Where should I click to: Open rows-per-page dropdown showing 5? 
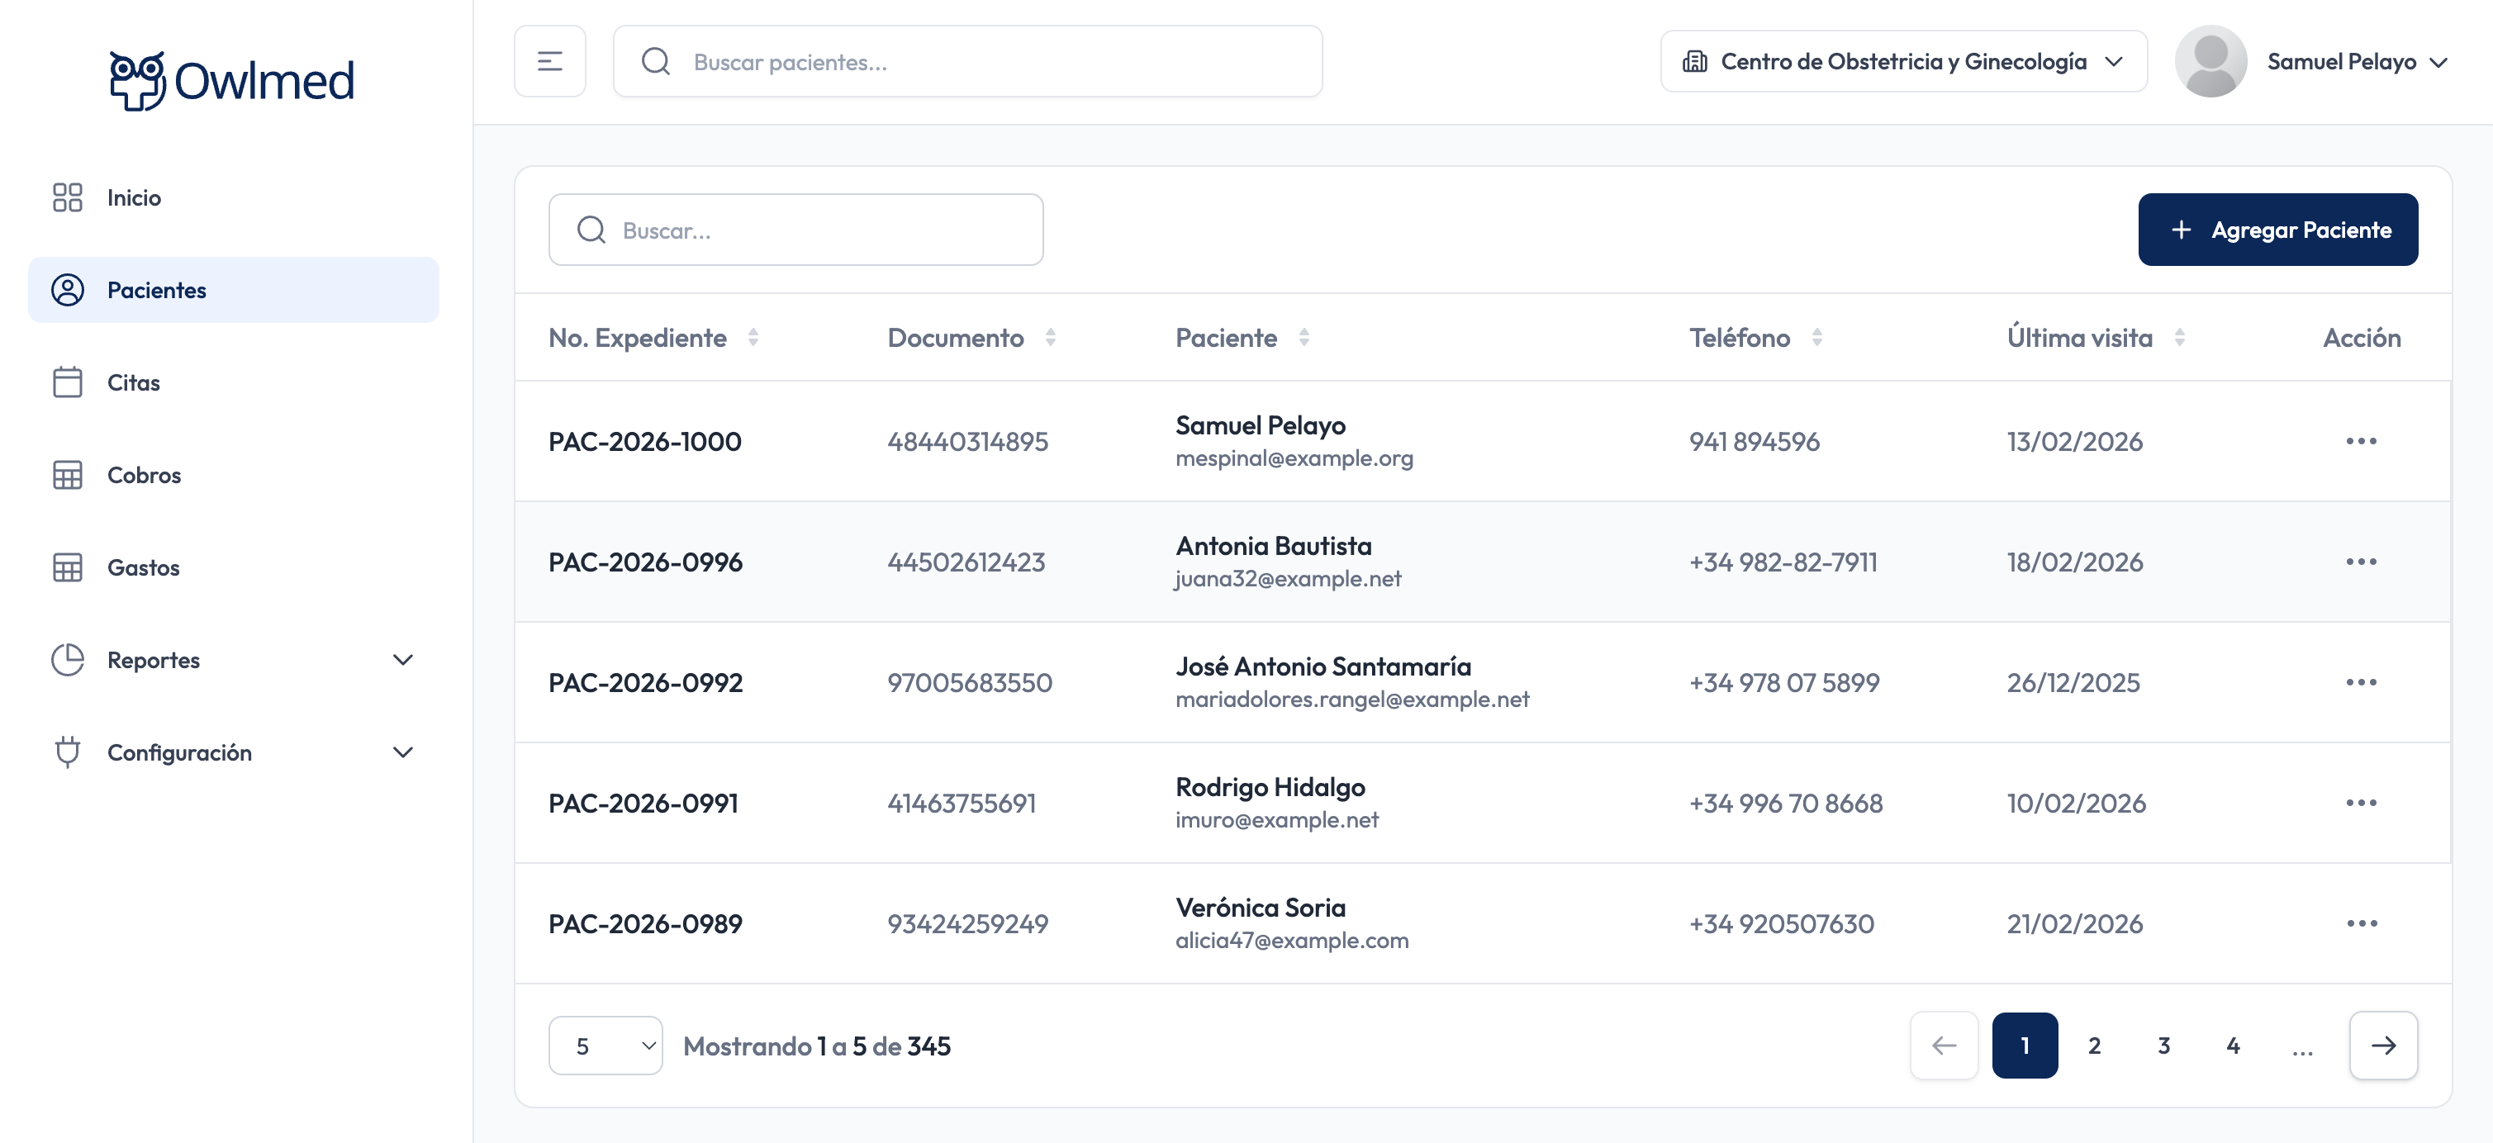[x=605, y=1046]
